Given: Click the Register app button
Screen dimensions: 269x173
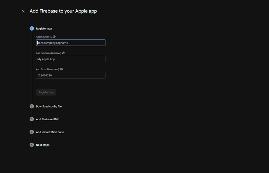Looking at the screenshot, I should pos(46,92).
